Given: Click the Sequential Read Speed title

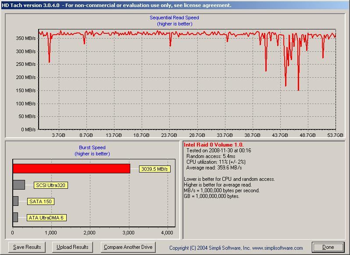Looking at the screenshot, I should click(174, 18).
